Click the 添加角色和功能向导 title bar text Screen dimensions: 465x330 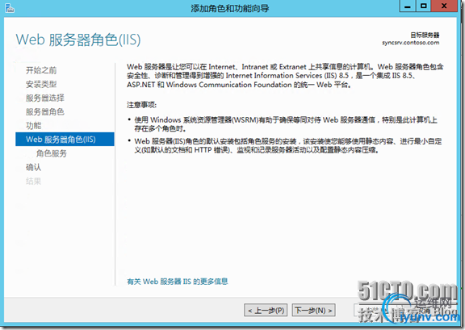pos(230,8)
